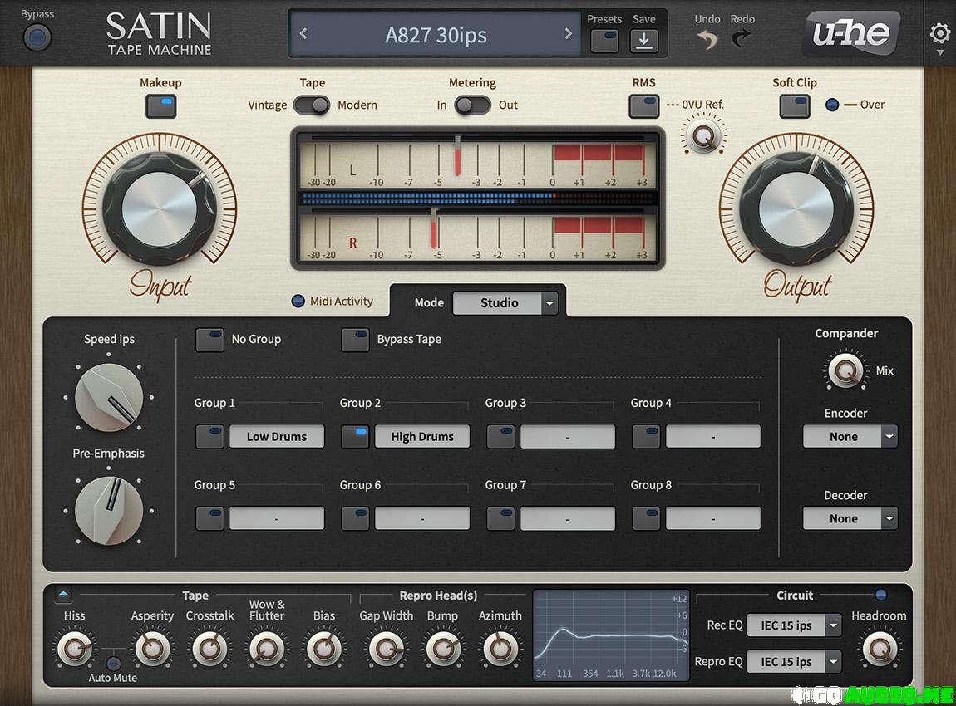Click the Redo arrow

(742, 40)
